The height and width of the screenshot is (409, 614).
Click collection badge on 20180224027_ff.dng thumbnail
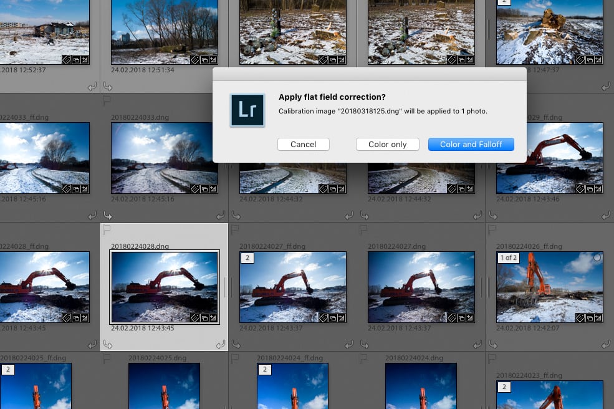point(332,317)
